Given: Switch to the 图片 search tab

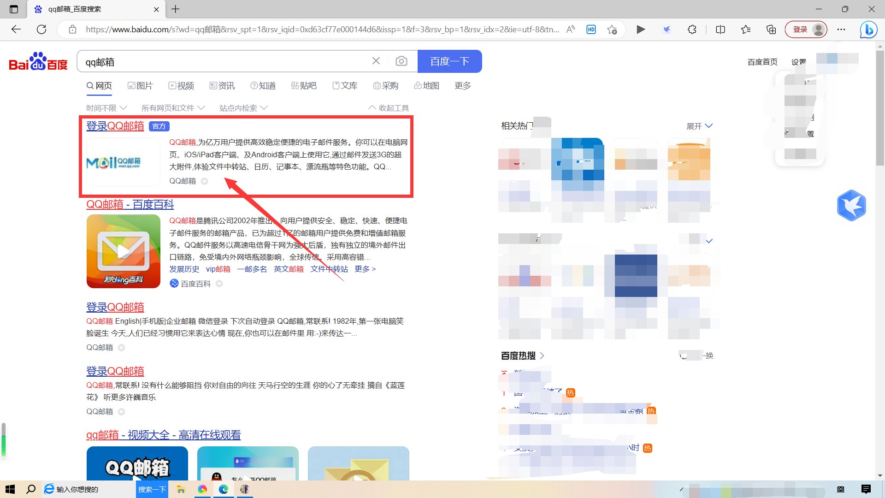Looking at the screenshot, I should [141, 85].
